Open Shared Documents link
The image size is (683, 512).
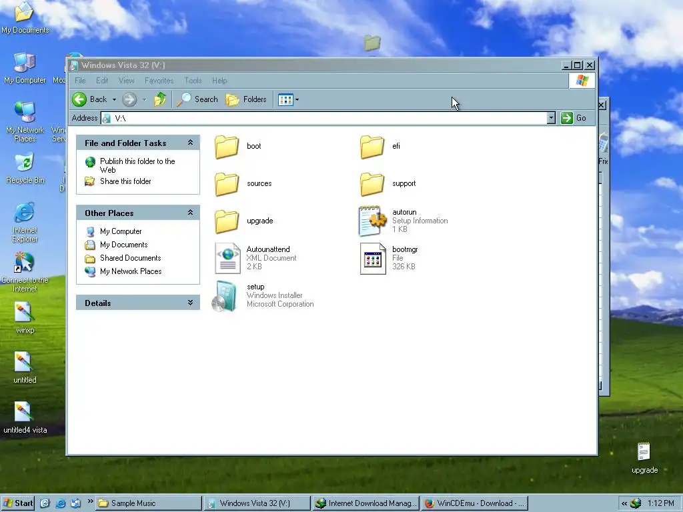(130, 258)
